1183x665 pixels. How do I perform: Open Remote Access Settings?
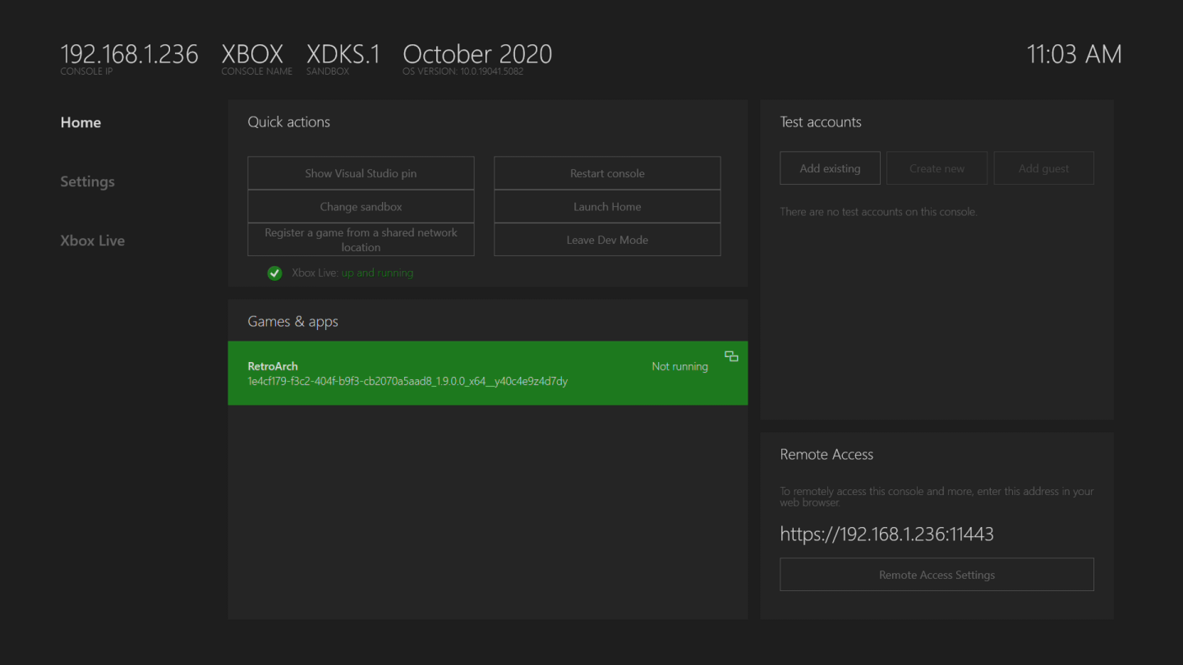tap(937, 574)
